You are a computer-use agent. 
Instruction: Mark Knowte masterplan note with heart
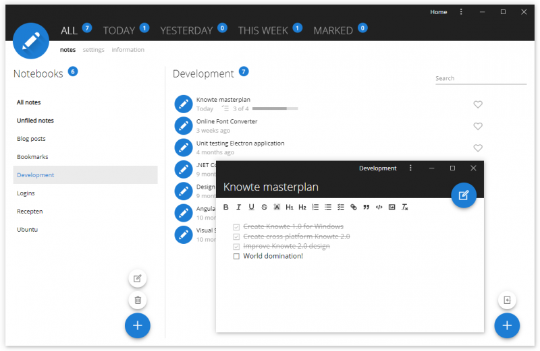click(478, 104)
